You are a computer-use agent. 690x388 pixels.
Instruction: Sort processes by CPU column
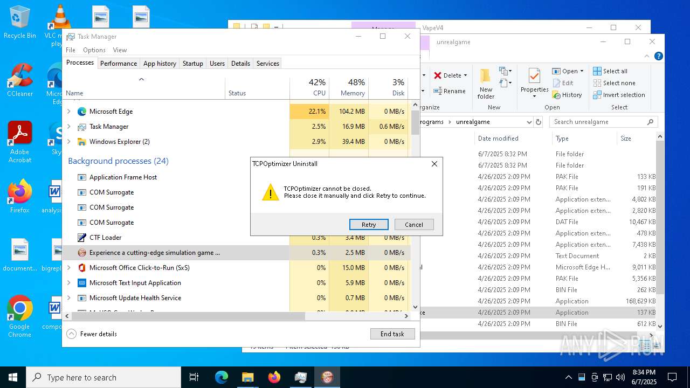click(x=309, y=88)
